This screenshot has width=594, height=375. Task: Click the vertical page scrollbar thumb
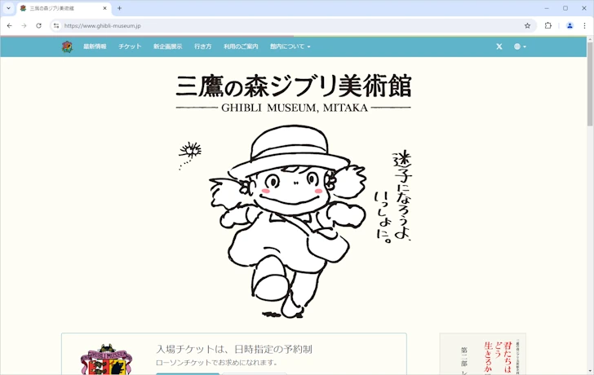(x=590, y=84)
